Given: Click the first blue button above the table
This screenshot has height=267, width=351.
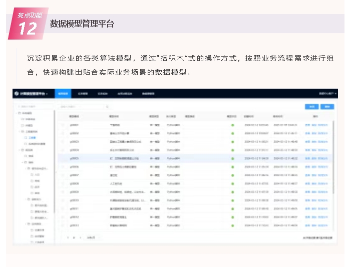Looking at the screenshot, I should coord(311,107).
